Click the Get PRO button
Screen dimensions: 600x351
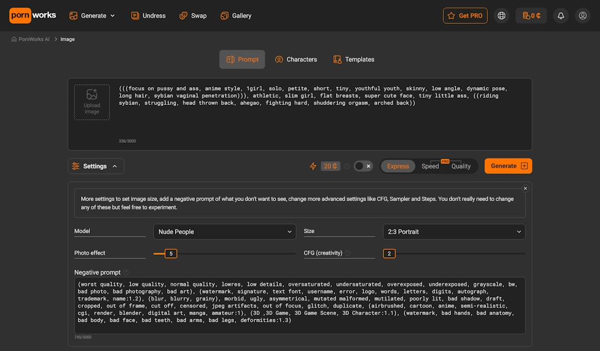click(465, 16)
